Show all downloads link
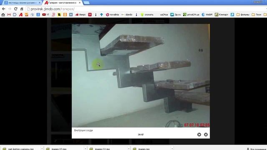The width and height of the screenshot is (267, 150). (257, 149)
